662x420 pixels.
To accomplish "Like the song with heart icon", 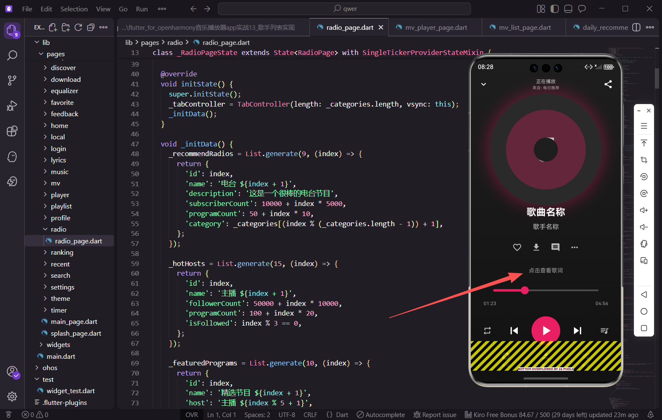I will [517, 247].
